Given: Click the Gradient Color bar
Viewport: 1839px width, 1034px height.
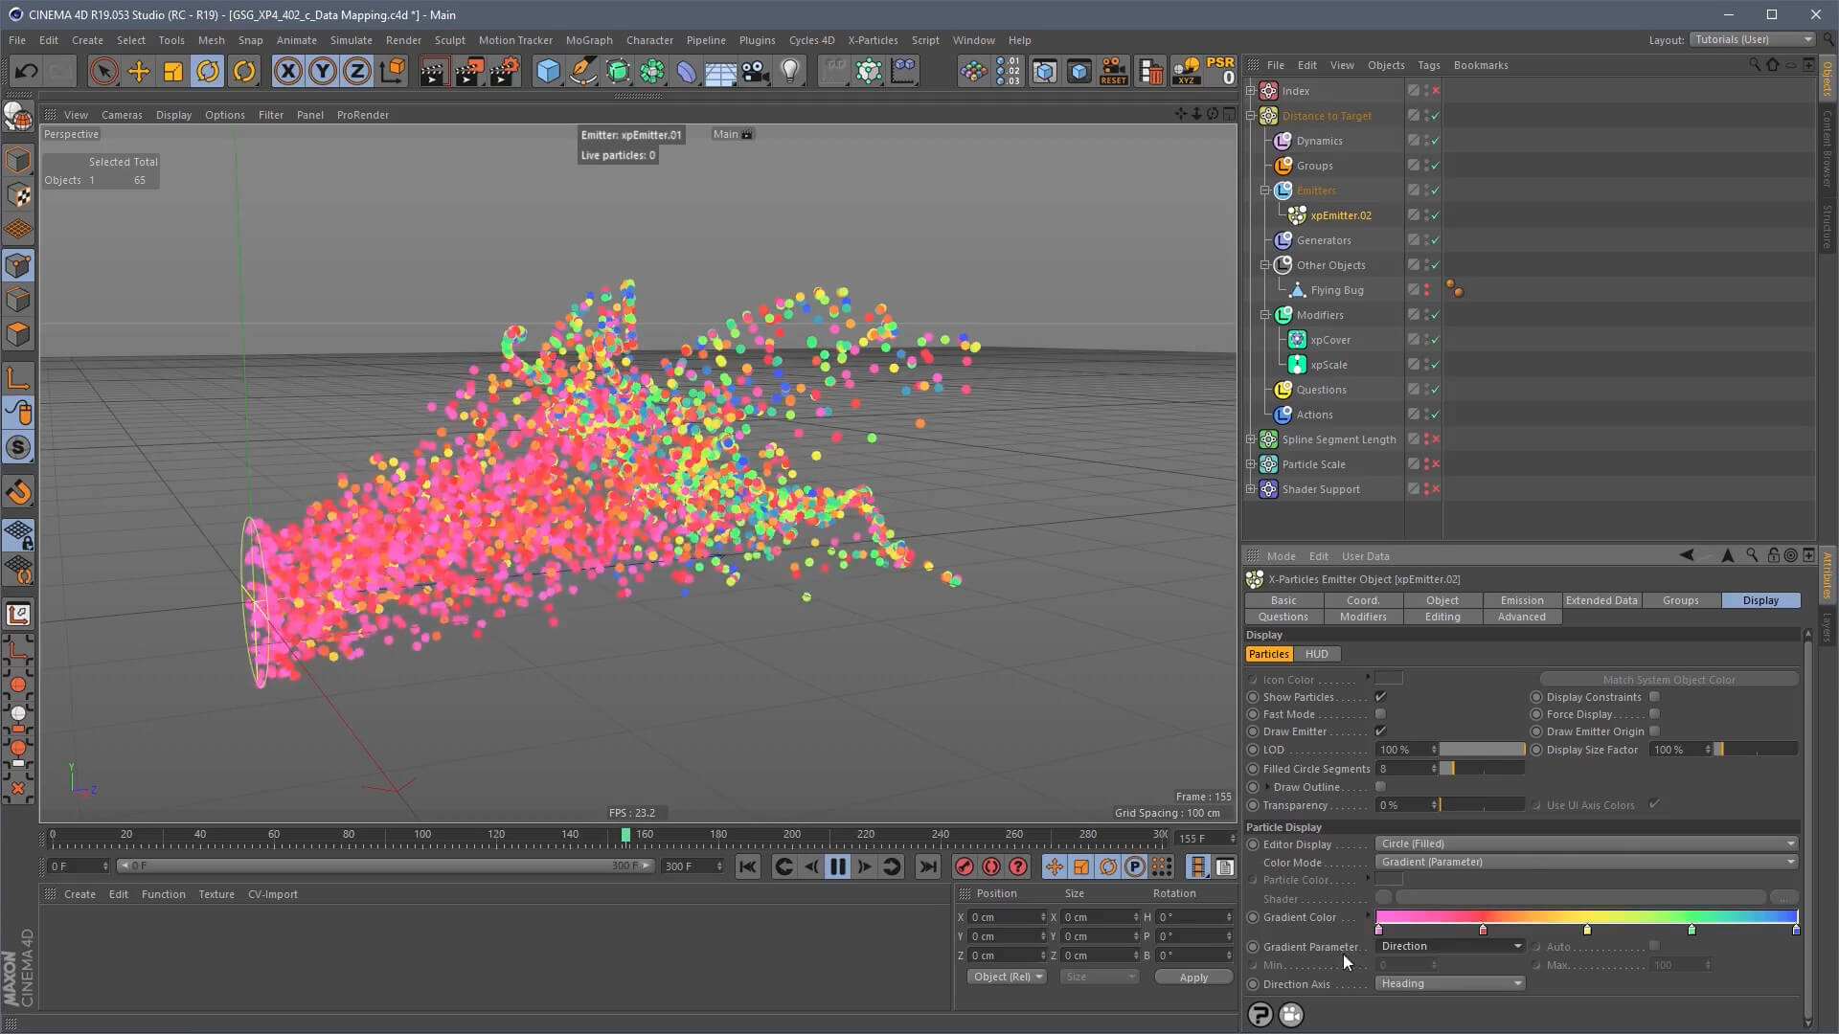Looking at the screenshot, I should (1585, 916).
